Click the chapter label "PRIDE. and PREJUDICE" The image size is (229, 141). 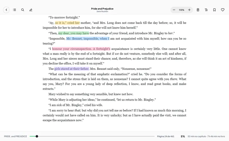pyautogui.click(x=16, y=136)
